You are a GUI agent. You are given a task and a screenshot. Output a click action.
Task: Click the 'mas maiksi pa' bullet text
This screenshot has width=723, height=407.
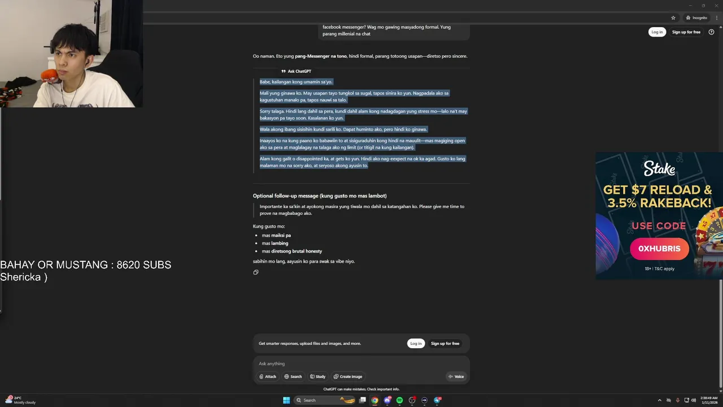[x=276, y=235]
